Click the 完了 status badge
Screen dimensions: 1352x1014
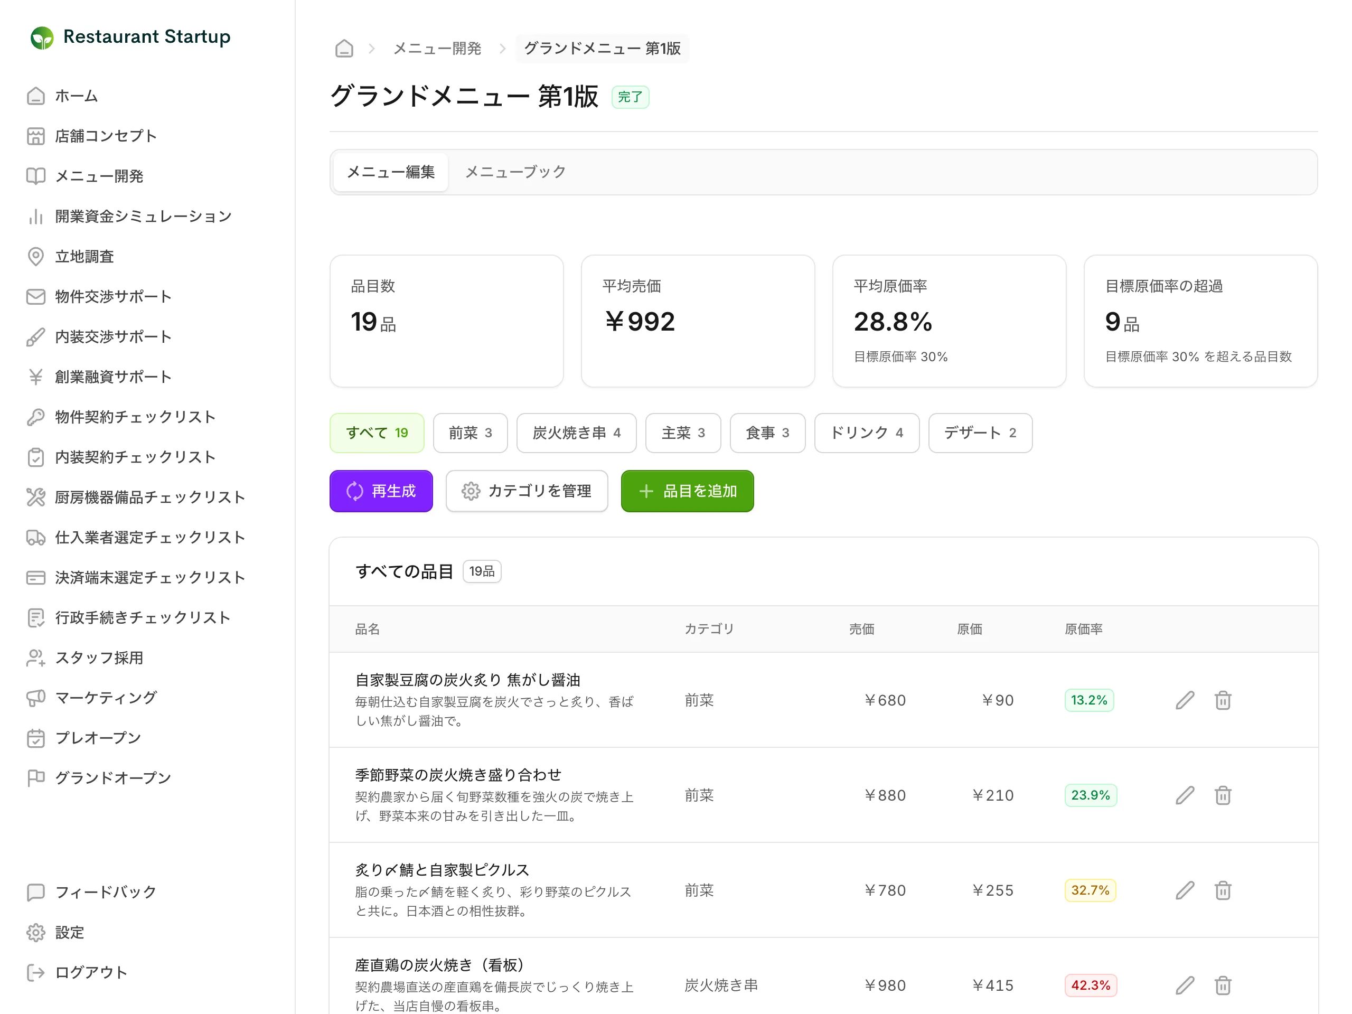630,97
